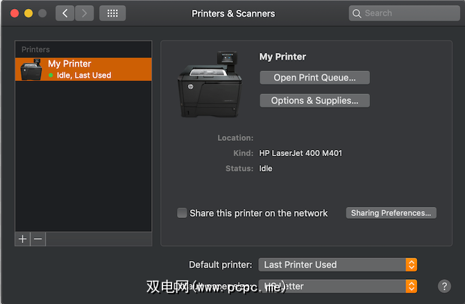The image size is (465, 304).
Task: Show all preferences grid icon
Action: pyautogui.click(x=112, y=13)
